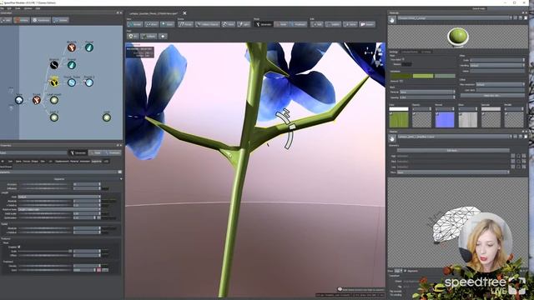The width and height of the screenshot is (534, 300).
Task: Switch to the Spine properties tab
Action: pos(18,161)
